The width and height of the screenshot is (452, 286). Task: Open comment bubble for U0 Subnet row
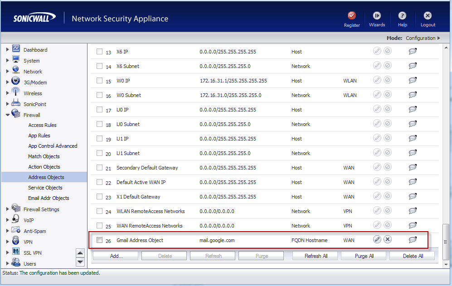pyautogui.click(x=413, y=124)
